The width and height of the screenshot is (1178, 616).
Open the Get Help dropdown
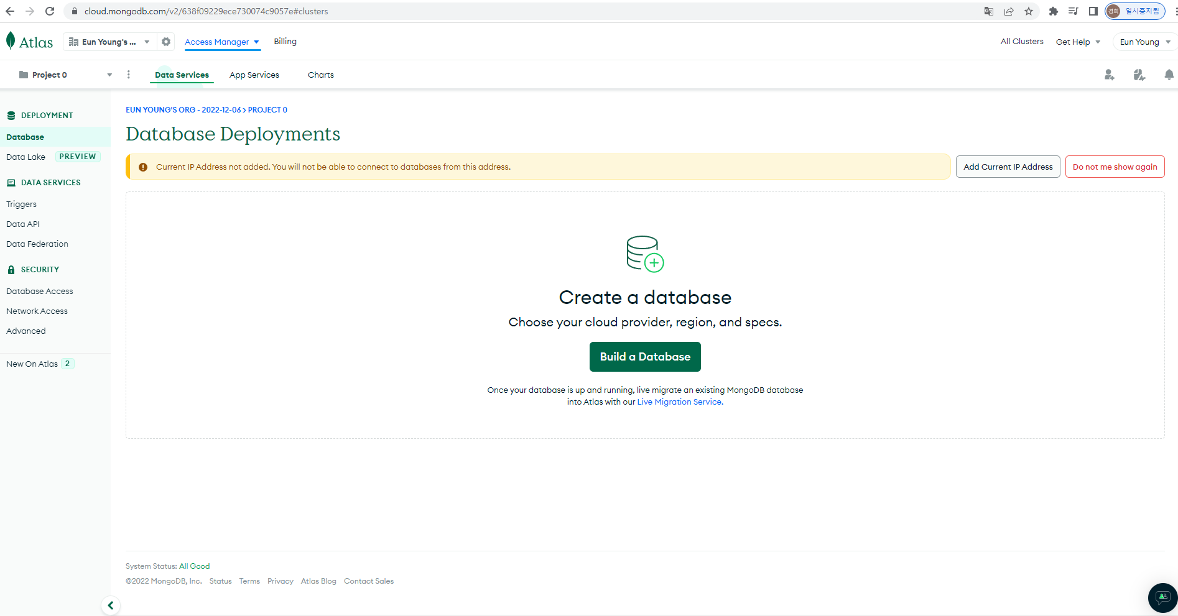[x=1078, y=42]
